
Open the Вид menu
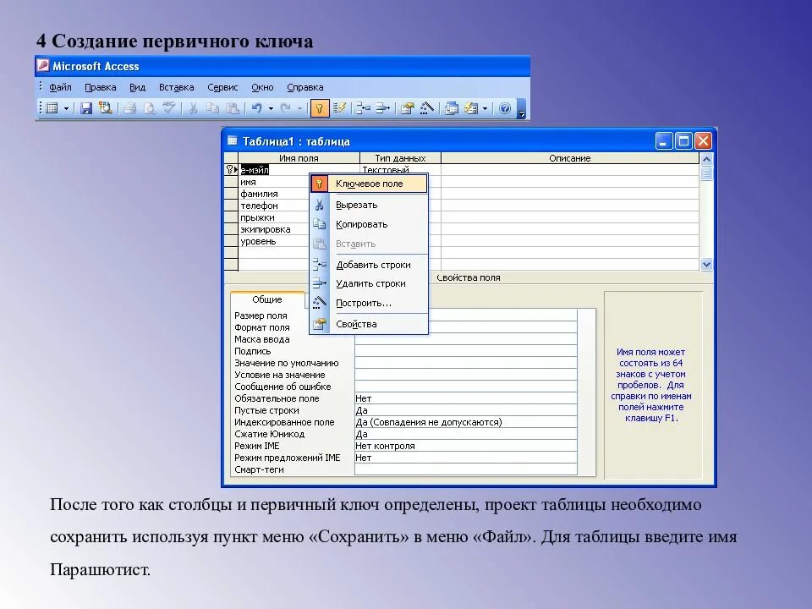pyautogui.click(x=137, y=87)
